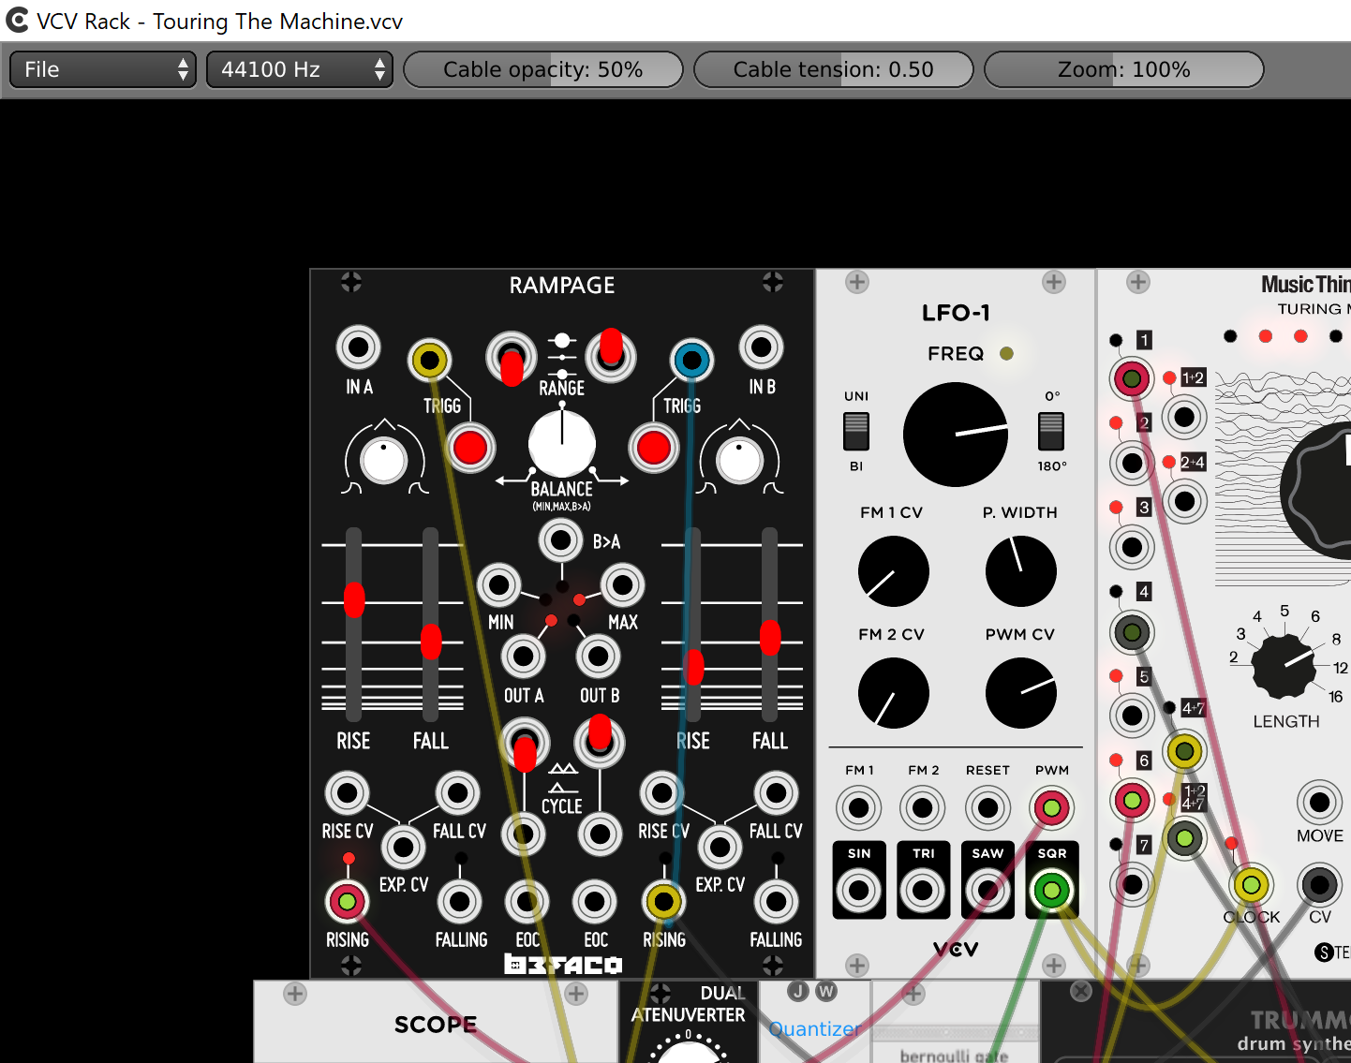Click the Rampage IN B input jack
1351x1063 pixels.
[x=762, y=347]
